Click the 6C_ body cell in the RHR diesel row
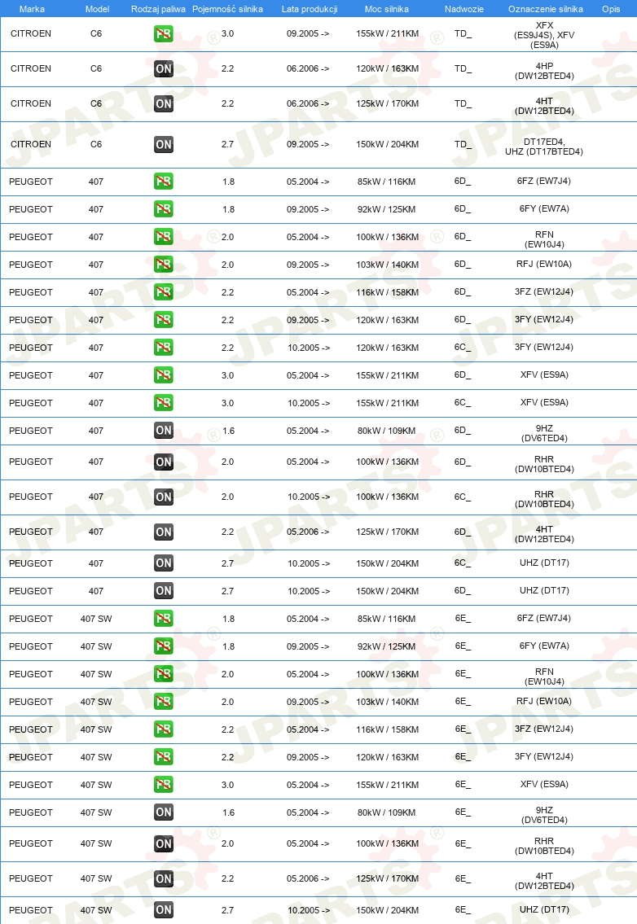 coord(463,497)
